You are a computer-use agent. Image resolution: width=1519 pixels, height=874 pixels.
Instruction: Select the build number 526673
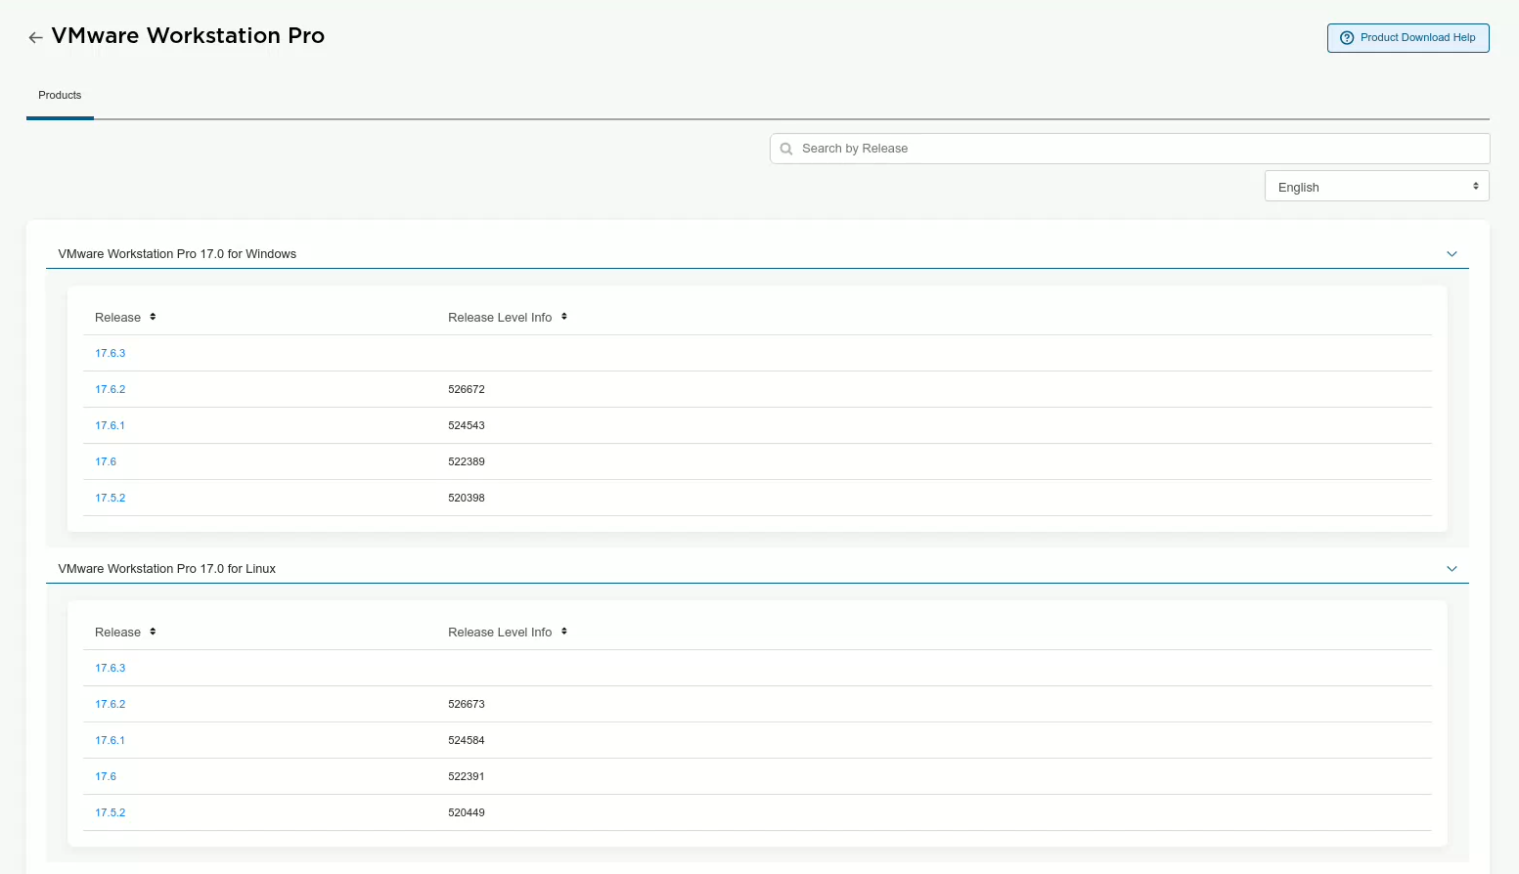[467, 704]
